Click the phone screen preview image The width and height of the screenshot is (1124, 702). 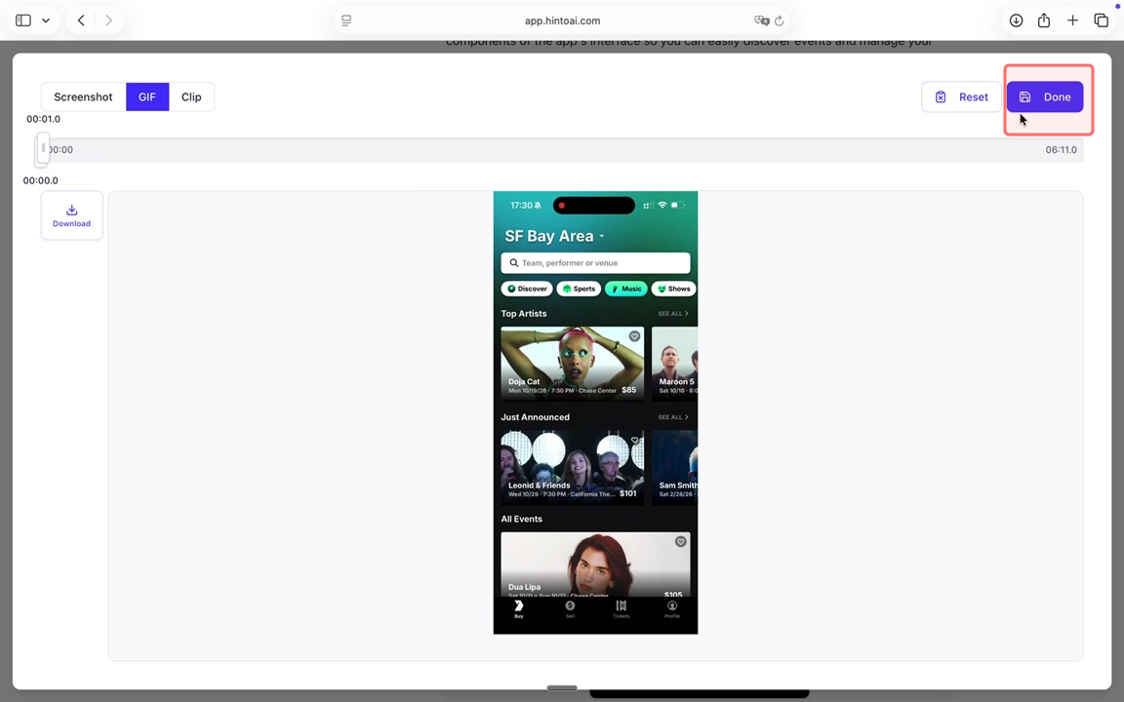(x=595, y=412)
